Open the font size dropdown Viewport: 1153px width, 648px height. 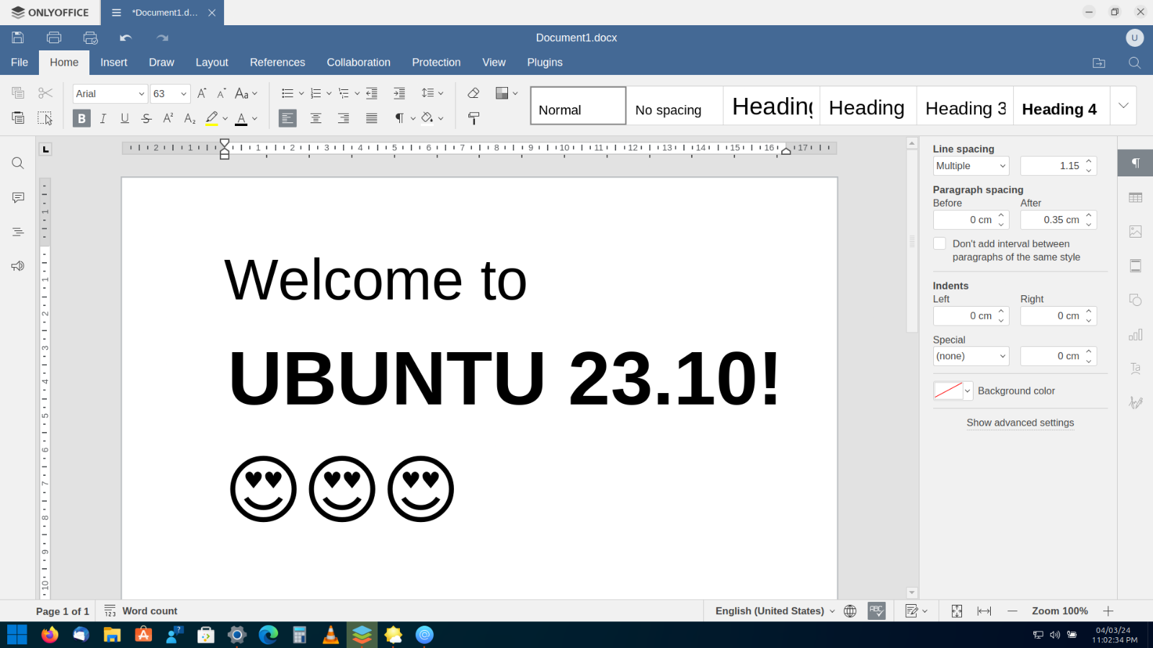pyautogui.click(x=184, y=94)
